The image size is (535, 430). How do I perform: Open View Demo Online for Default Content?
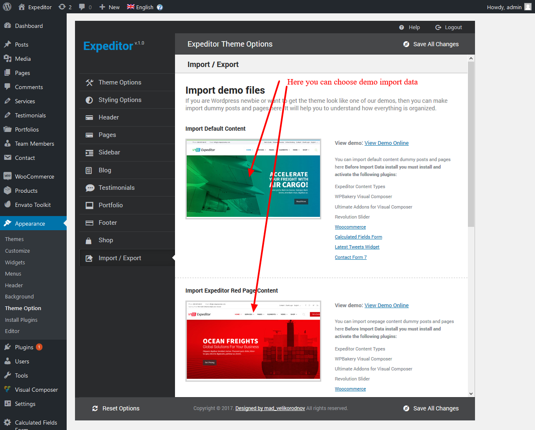pyautogui.click(x=386, y=143)
